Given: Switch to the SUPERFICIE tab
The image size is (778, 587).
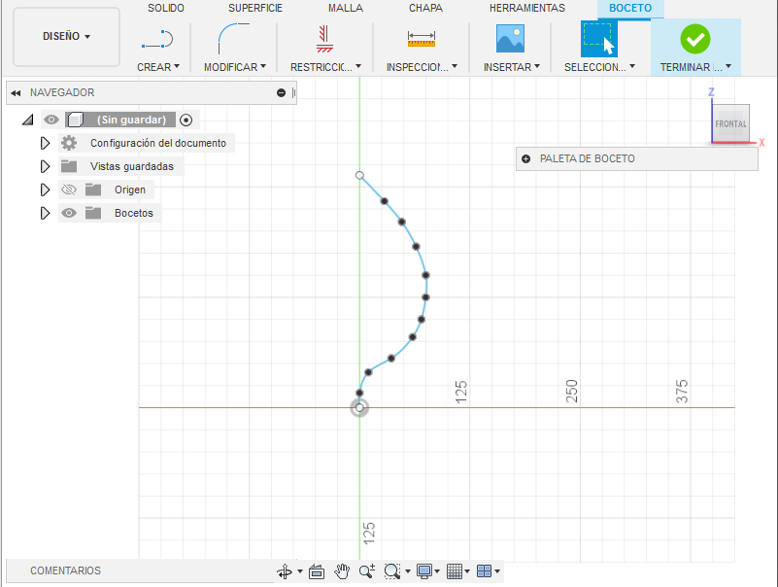Looking at the screenshot, I should click(x=255, y=8).
